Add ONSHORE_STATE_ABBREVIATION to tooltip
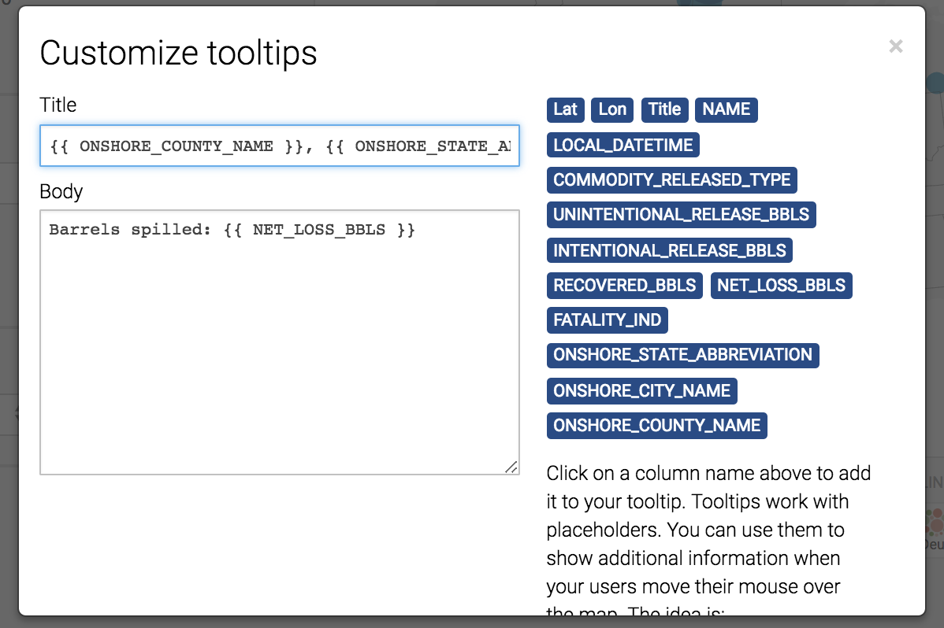Screen dimensions: 944x628 pyautogui.click(x=682, y=355)
